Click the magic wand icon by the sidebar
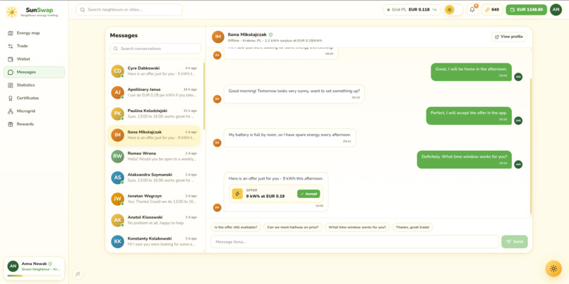569x284 pixels. [77, 274]
